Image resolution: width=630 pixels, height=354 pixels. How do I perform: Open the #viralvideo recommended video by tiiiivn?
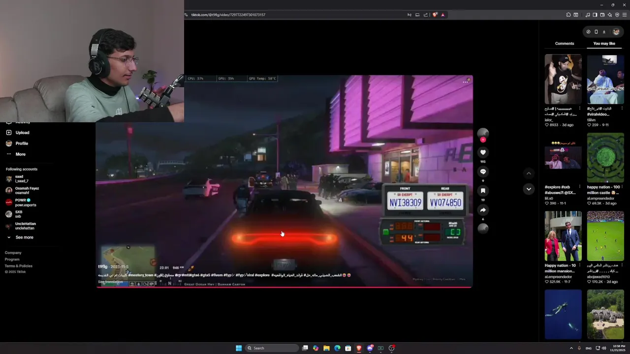point(605,79)
